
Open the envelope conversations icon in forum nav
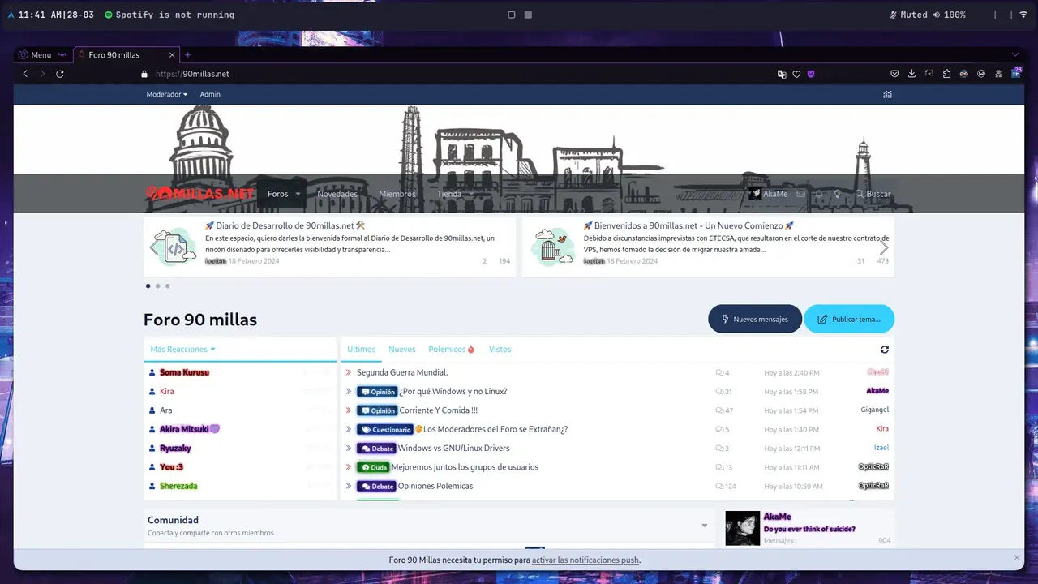(801, 194)
